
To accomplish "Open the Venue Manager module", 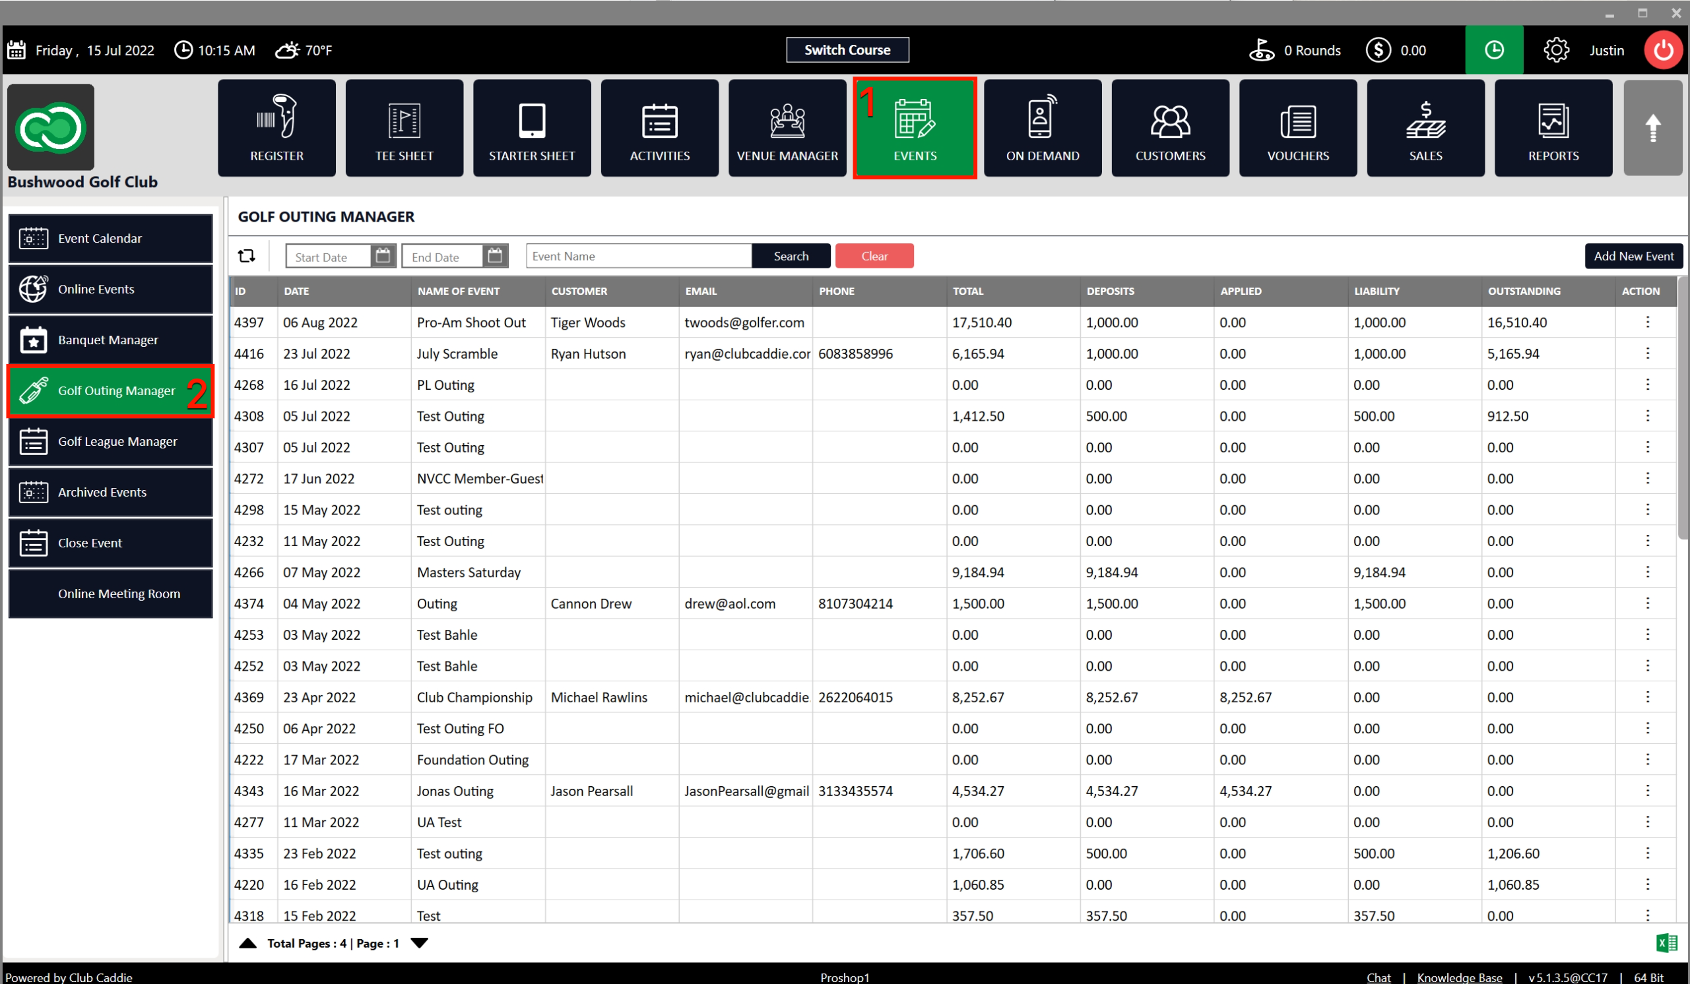I will 787,128.
